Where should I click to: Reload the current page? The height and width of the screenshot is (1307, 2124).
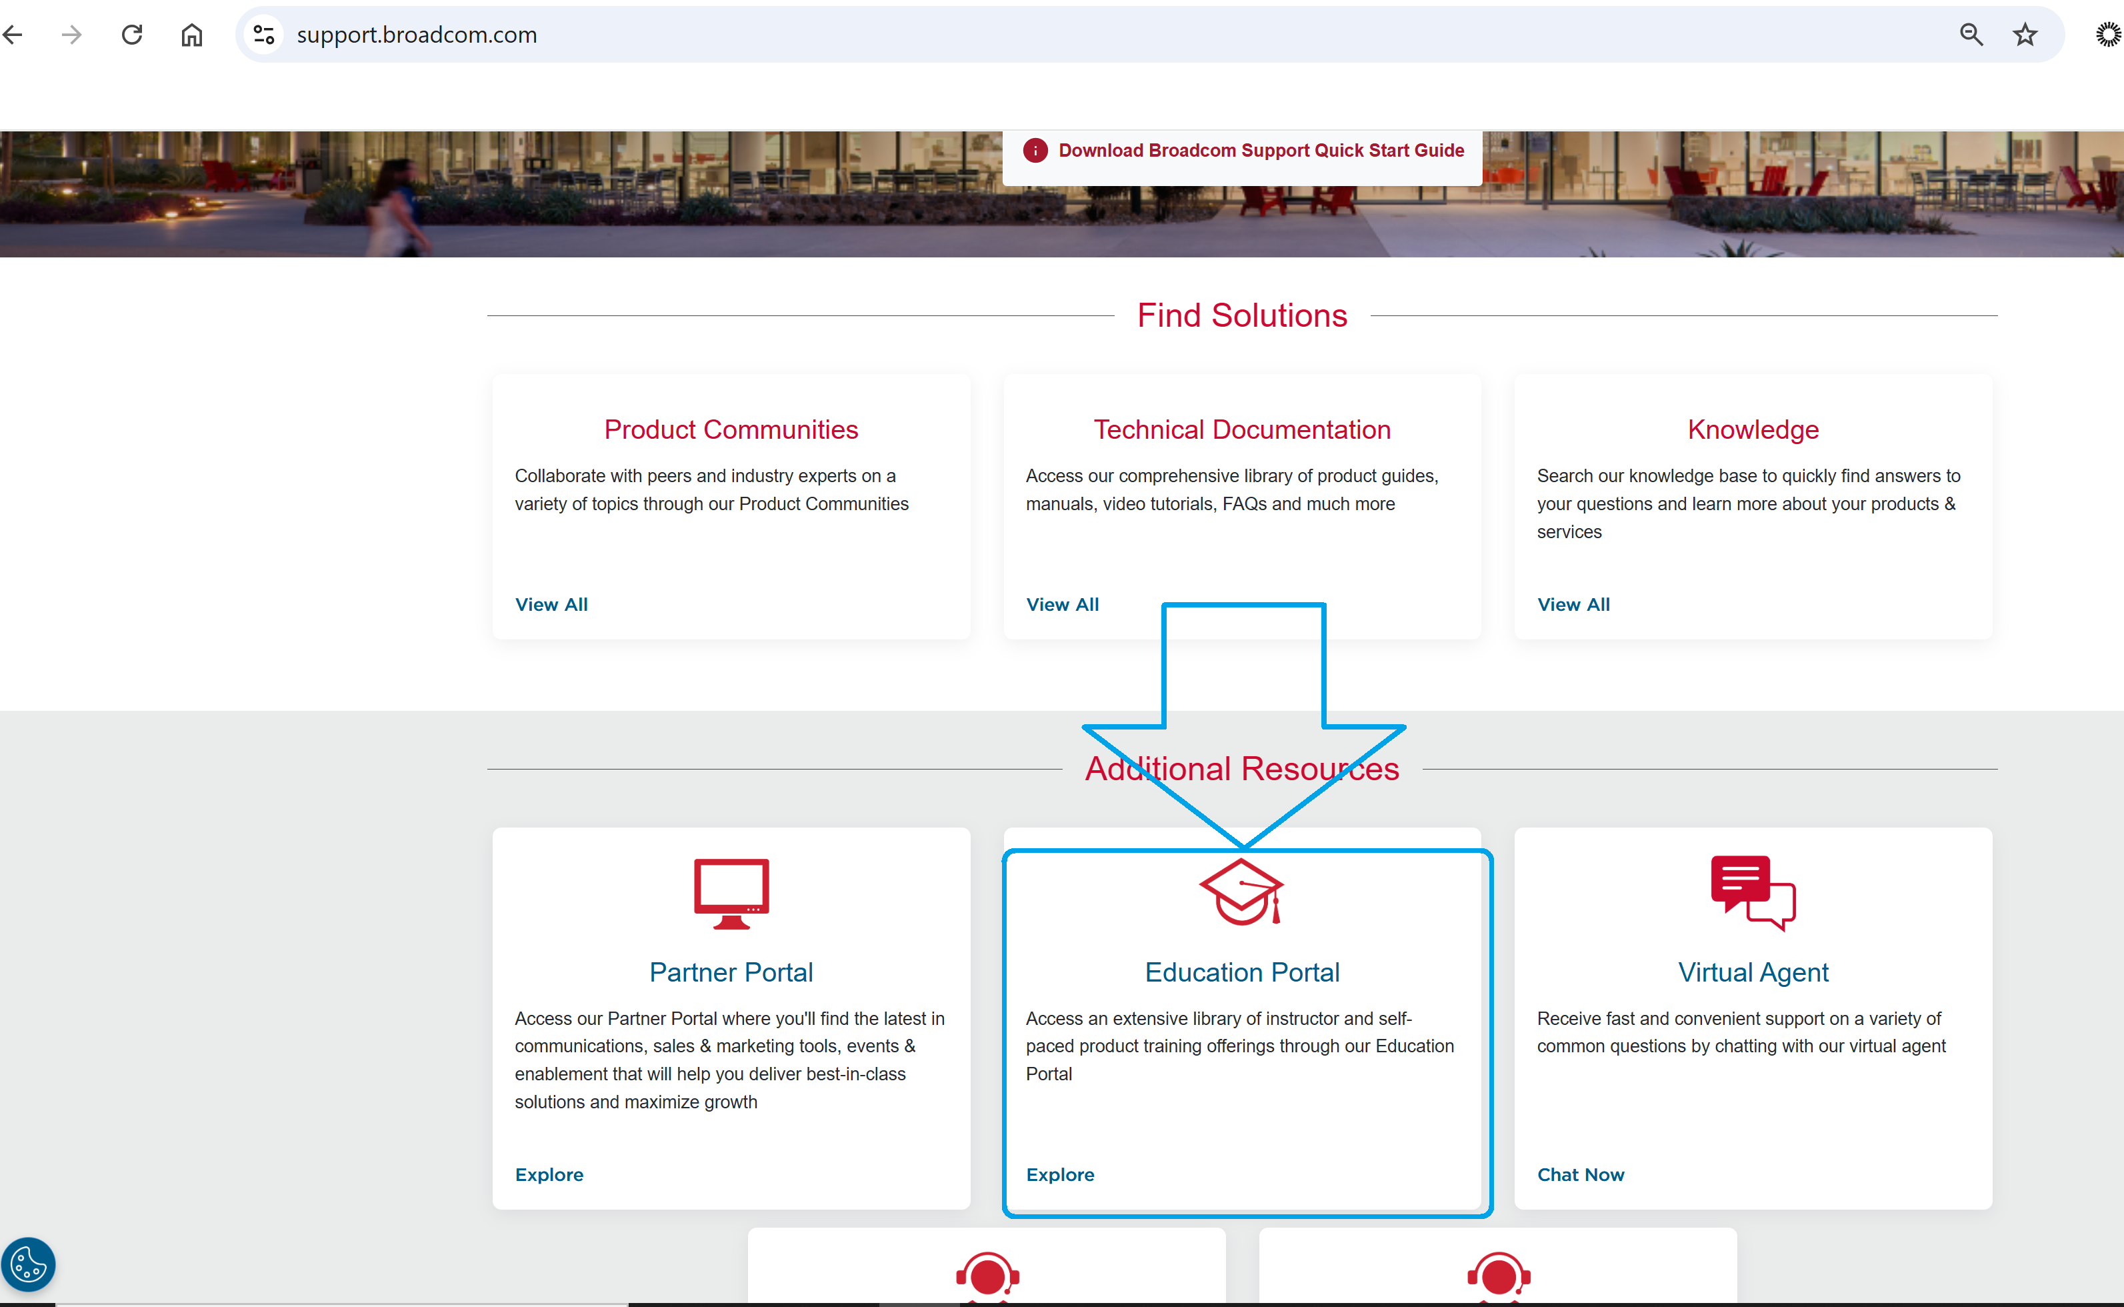coord(131,34)
